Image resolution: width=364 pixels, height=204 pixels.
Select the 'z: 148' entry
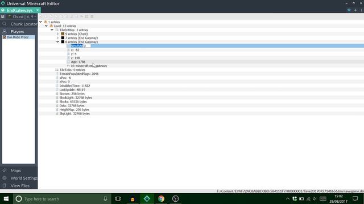[x=75, y=58]
